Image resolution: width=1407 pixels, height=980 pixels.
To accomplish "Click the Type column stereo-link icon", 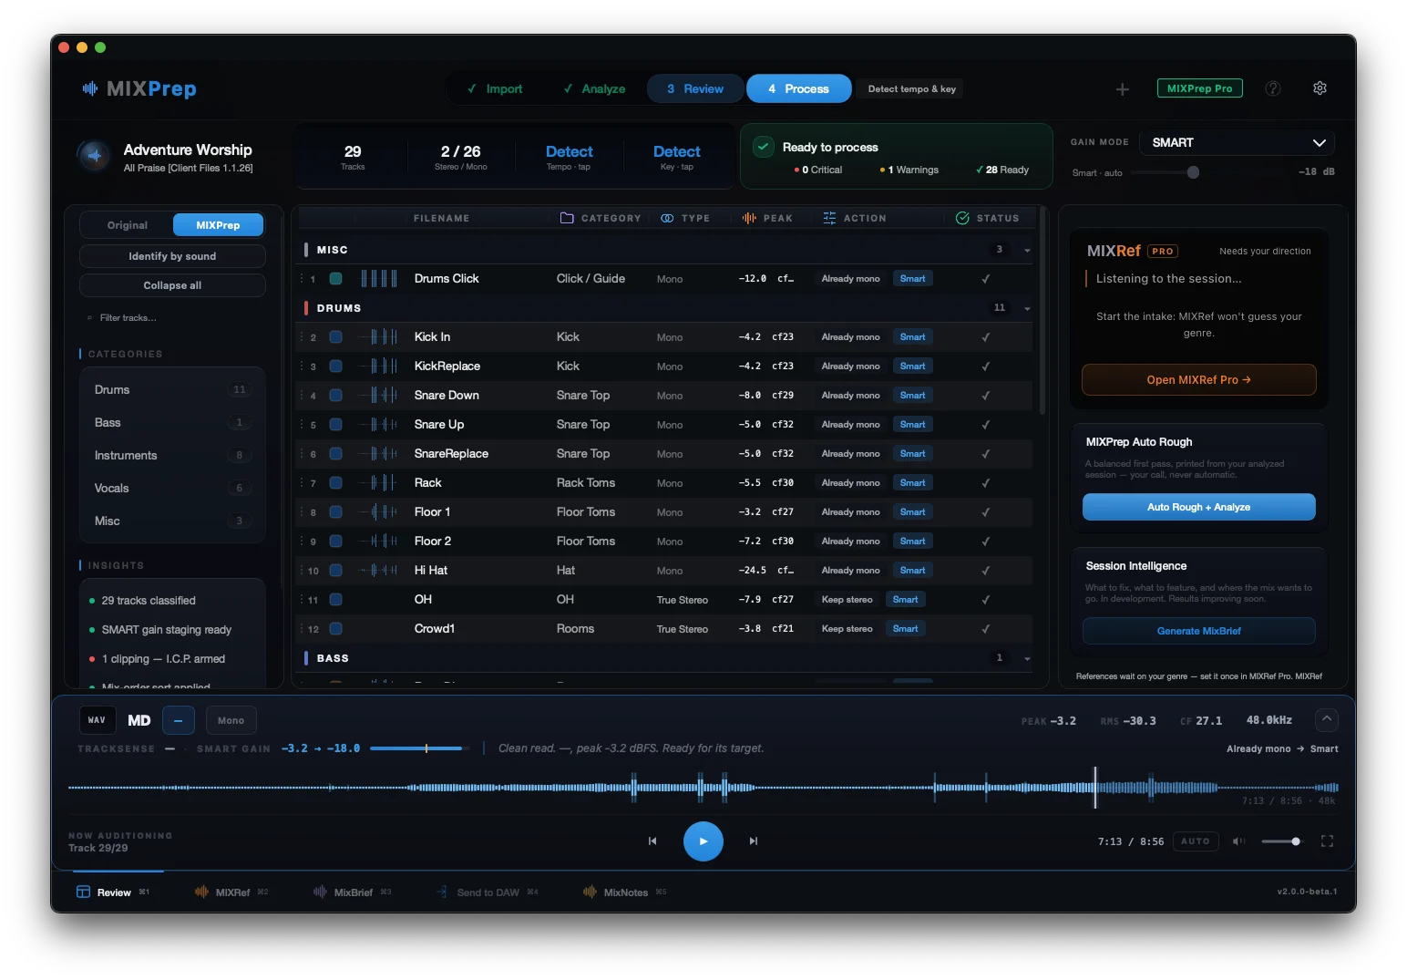I will click(x=667, y=218).
